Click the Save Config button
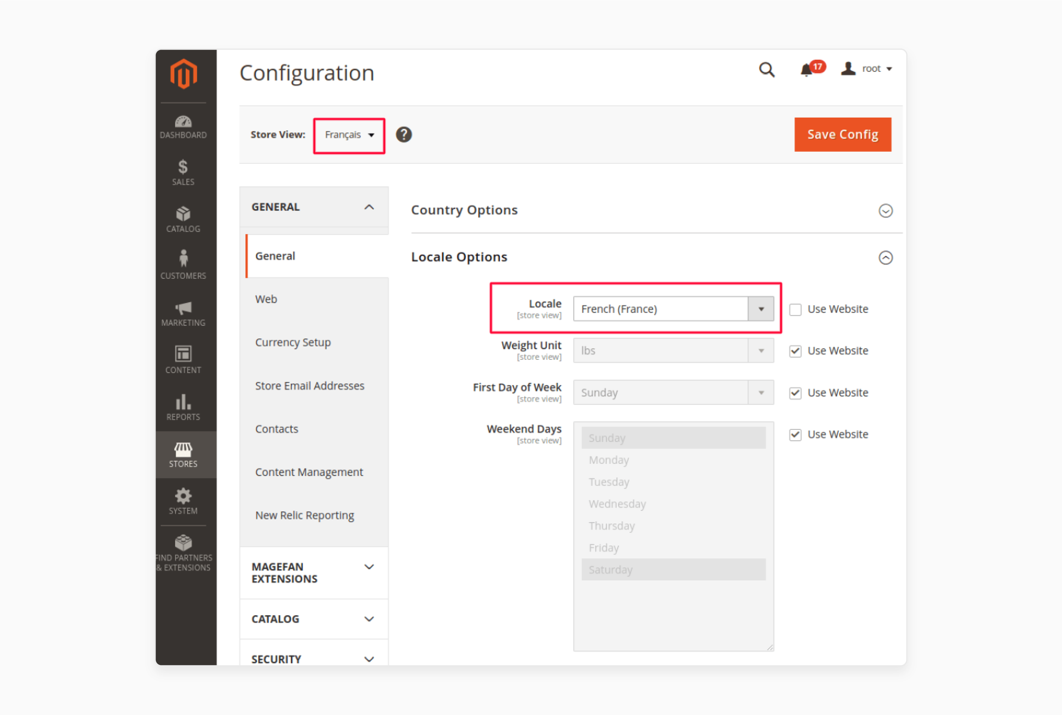Viewport: 1062px width, 715px height. click(842, 135)
